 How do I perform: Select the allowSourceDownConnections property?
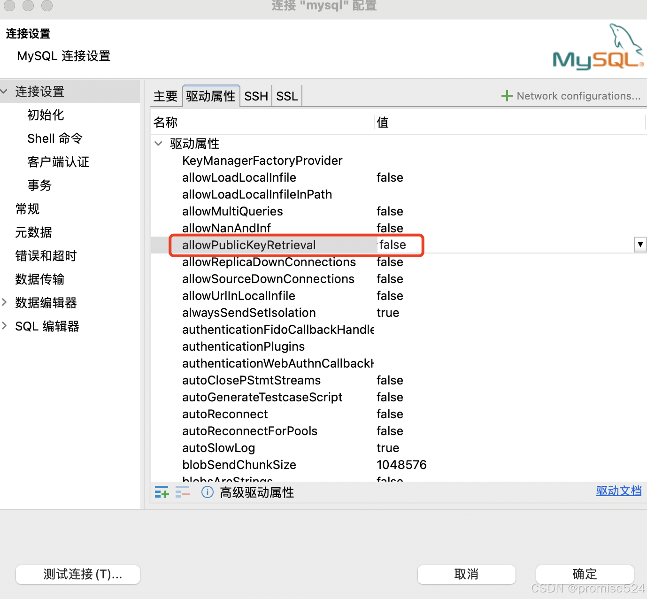268,279
